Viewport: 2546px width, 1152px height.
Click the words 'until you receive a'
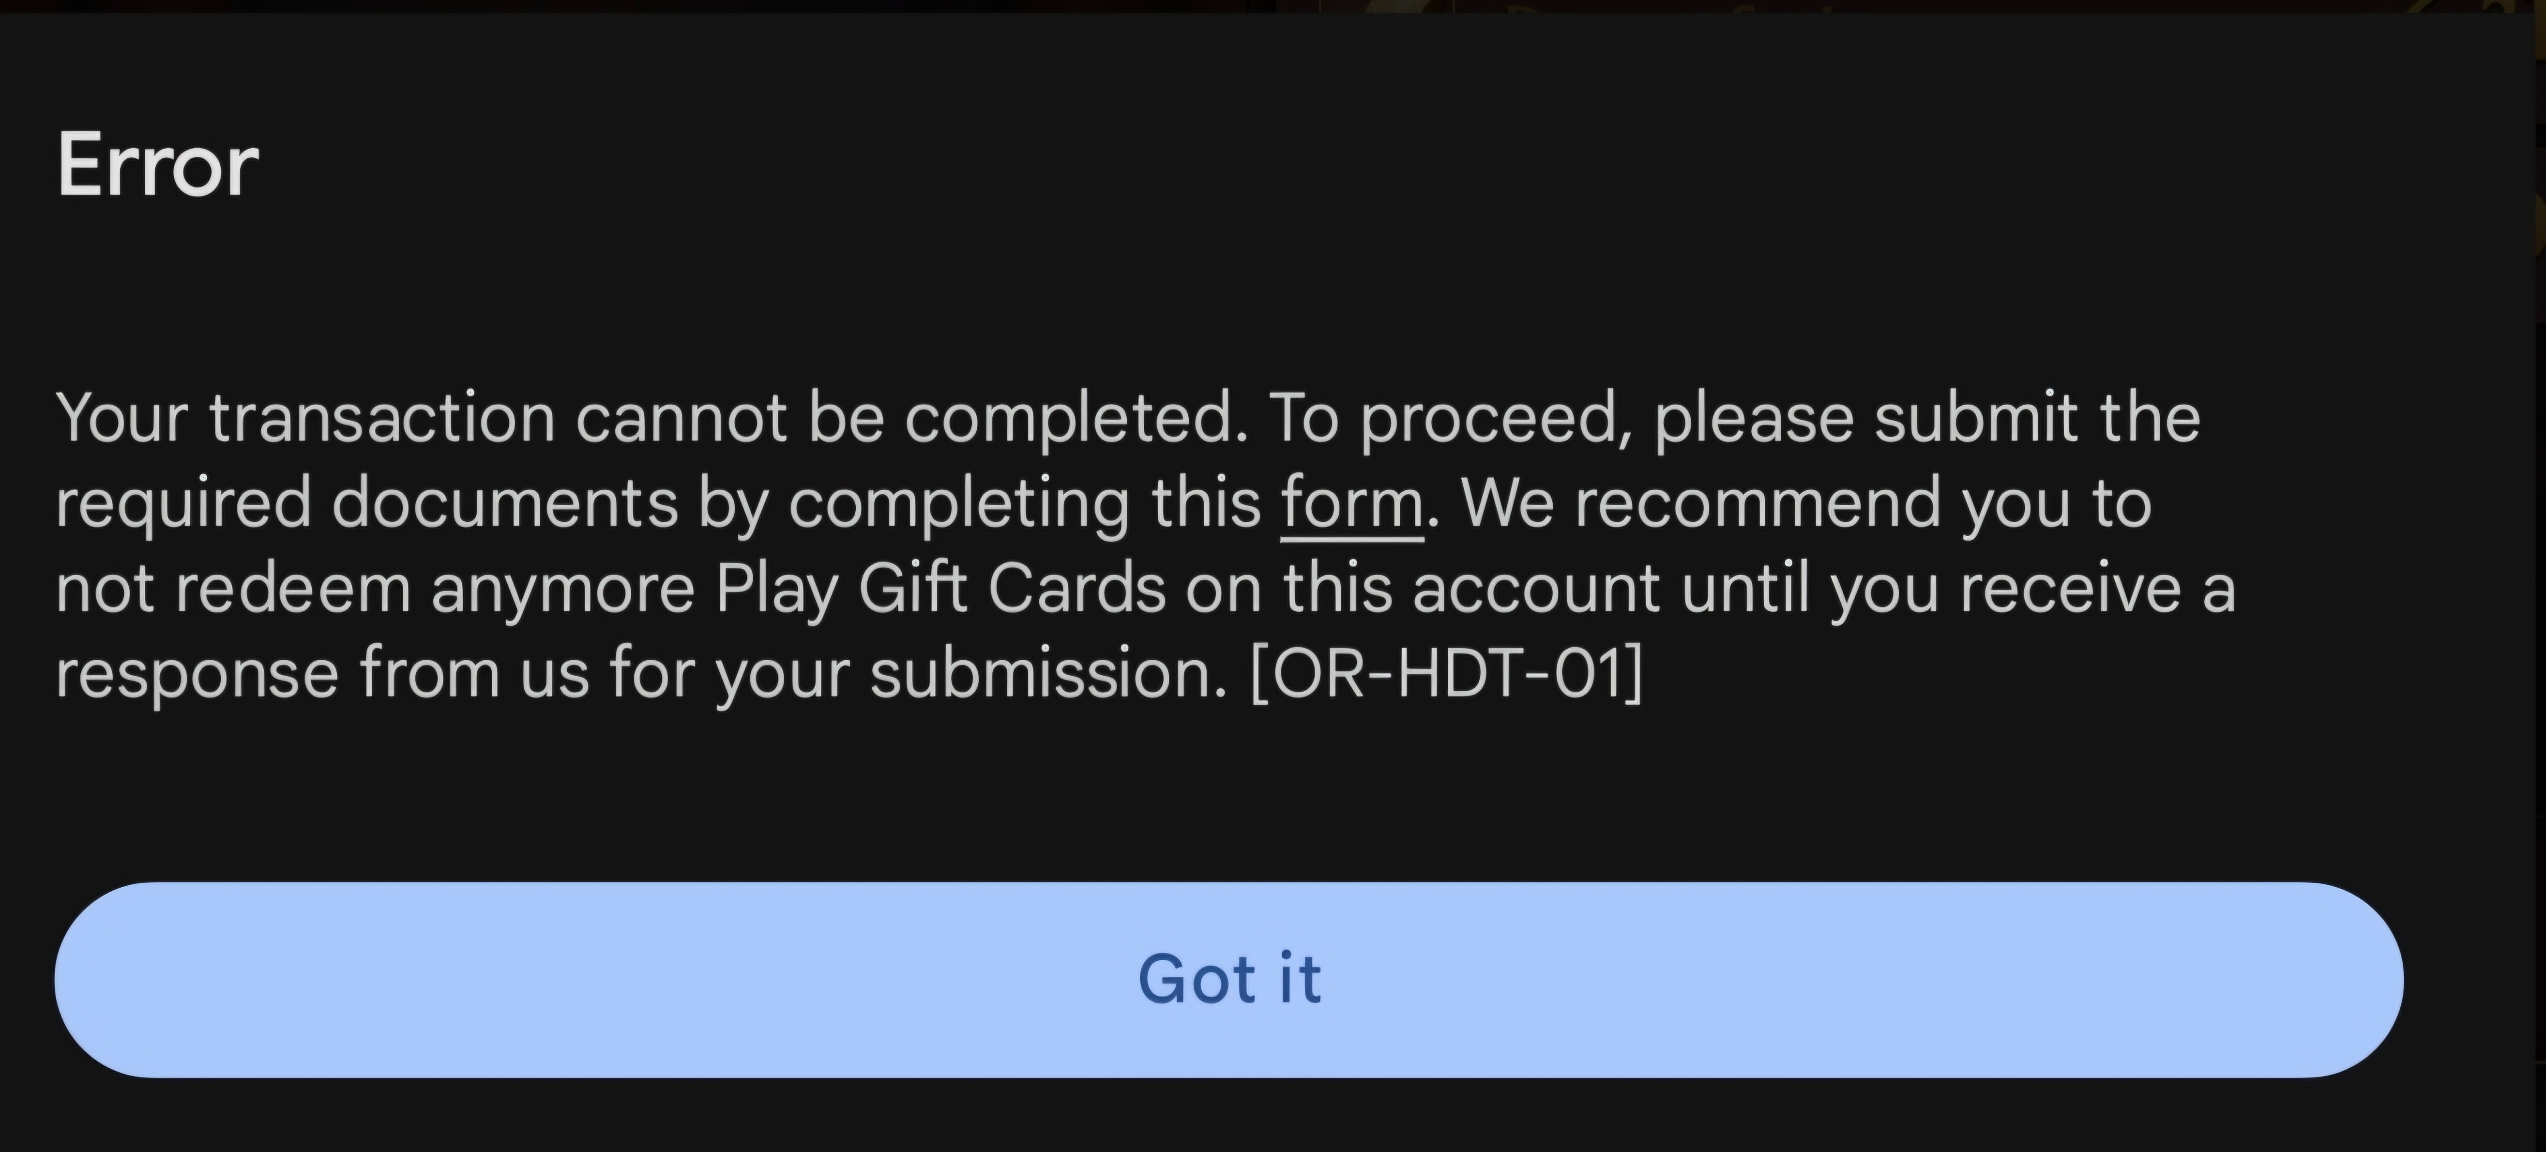coord(1958,590)
